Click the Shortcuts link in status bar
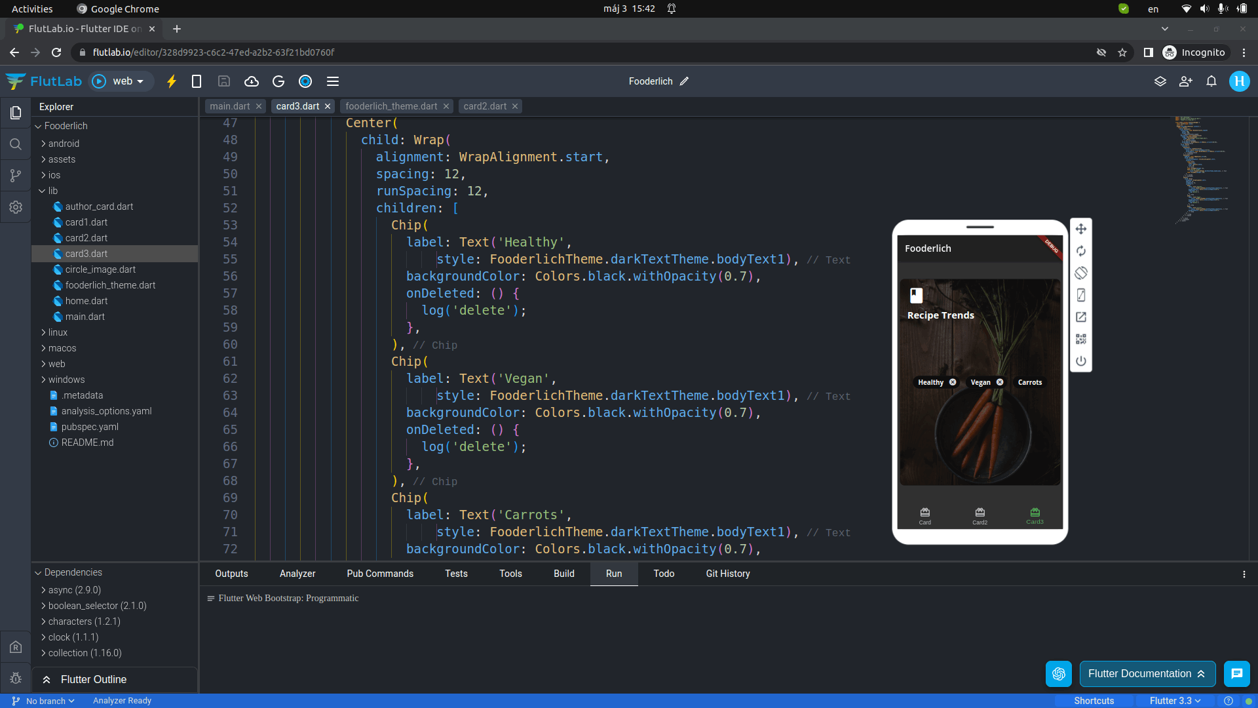This screenshot has width=1258, height=708. 1094,701
